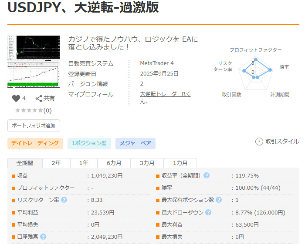
Task: Click help icon next to 口座残高
Action: 43,237
